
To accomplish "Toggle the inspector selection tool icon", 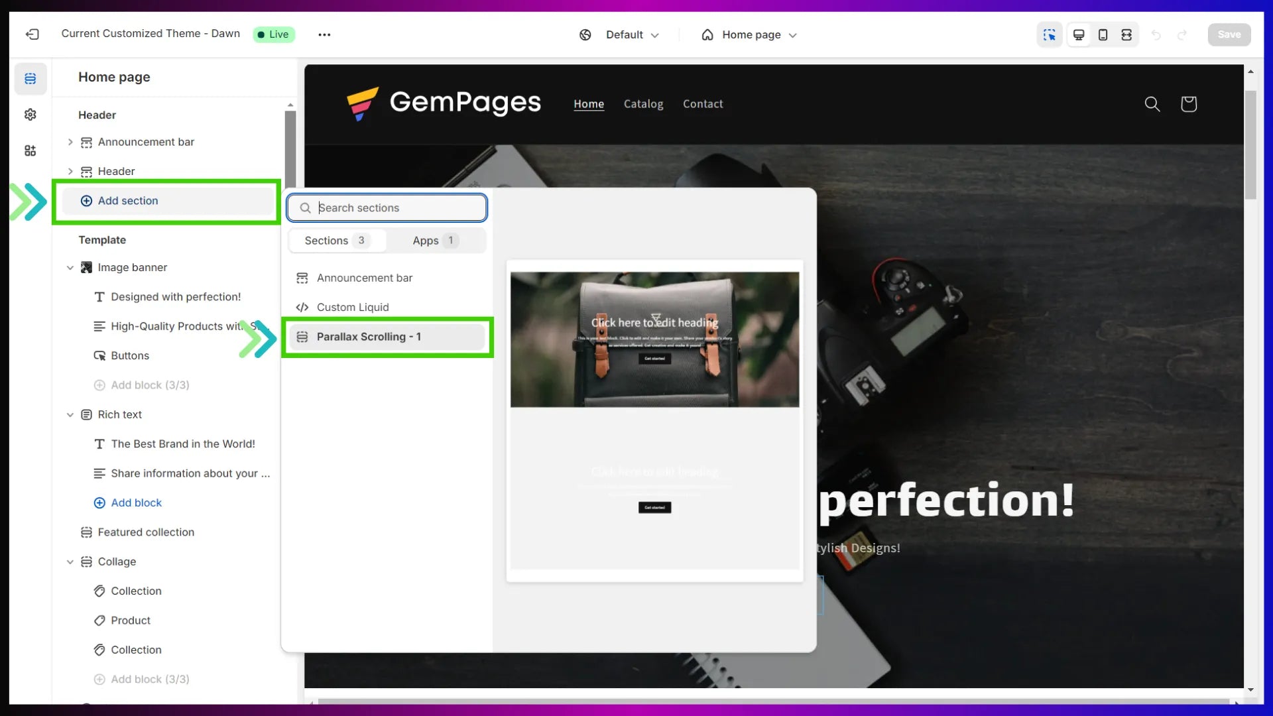I will (x=1050, y=34).
